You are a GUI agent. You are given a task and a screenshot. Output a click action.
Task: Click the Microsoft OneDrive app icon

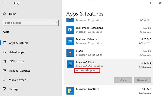pyautogui.click(x=70, y=91)
